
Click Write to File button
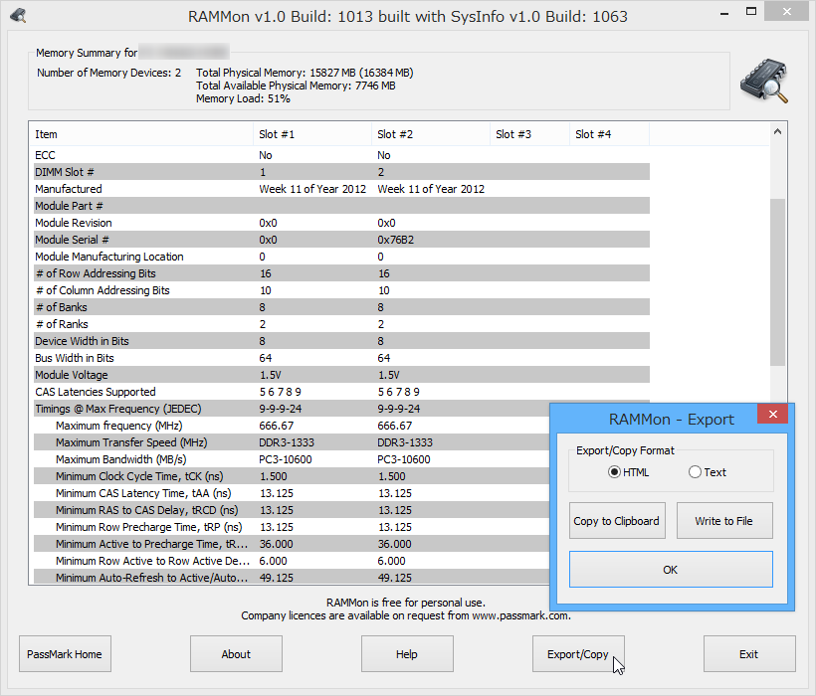click(723, 520)
